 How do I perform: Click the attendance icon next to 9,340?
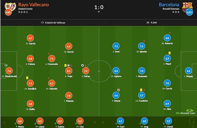click(148, 23)
